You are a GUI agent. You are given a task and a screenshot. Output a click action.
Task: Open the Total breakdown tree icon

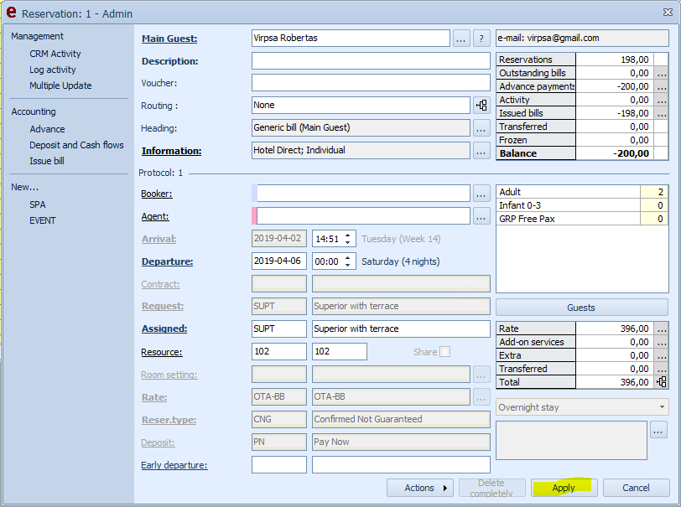[661, 382]
